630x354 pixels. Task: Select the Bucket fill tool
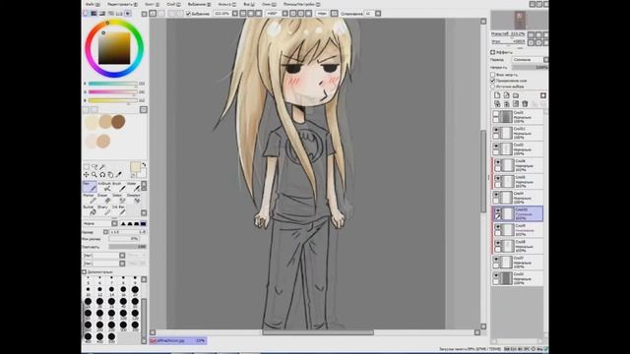[90, 210]
